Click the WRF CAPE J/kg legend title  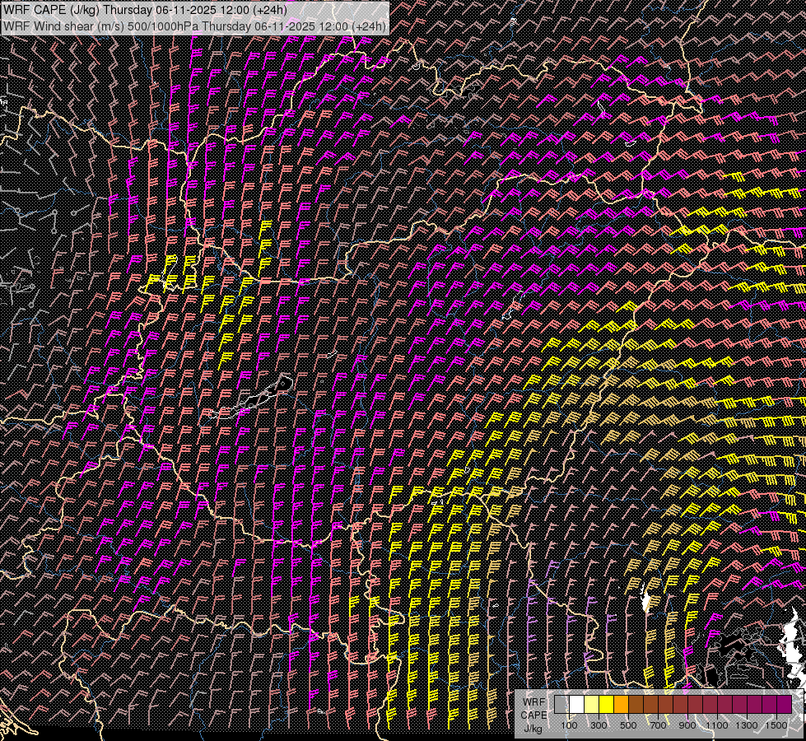(533, 714)
